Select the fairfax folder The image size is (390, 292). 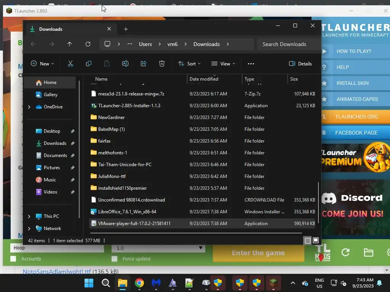[203, 141]
